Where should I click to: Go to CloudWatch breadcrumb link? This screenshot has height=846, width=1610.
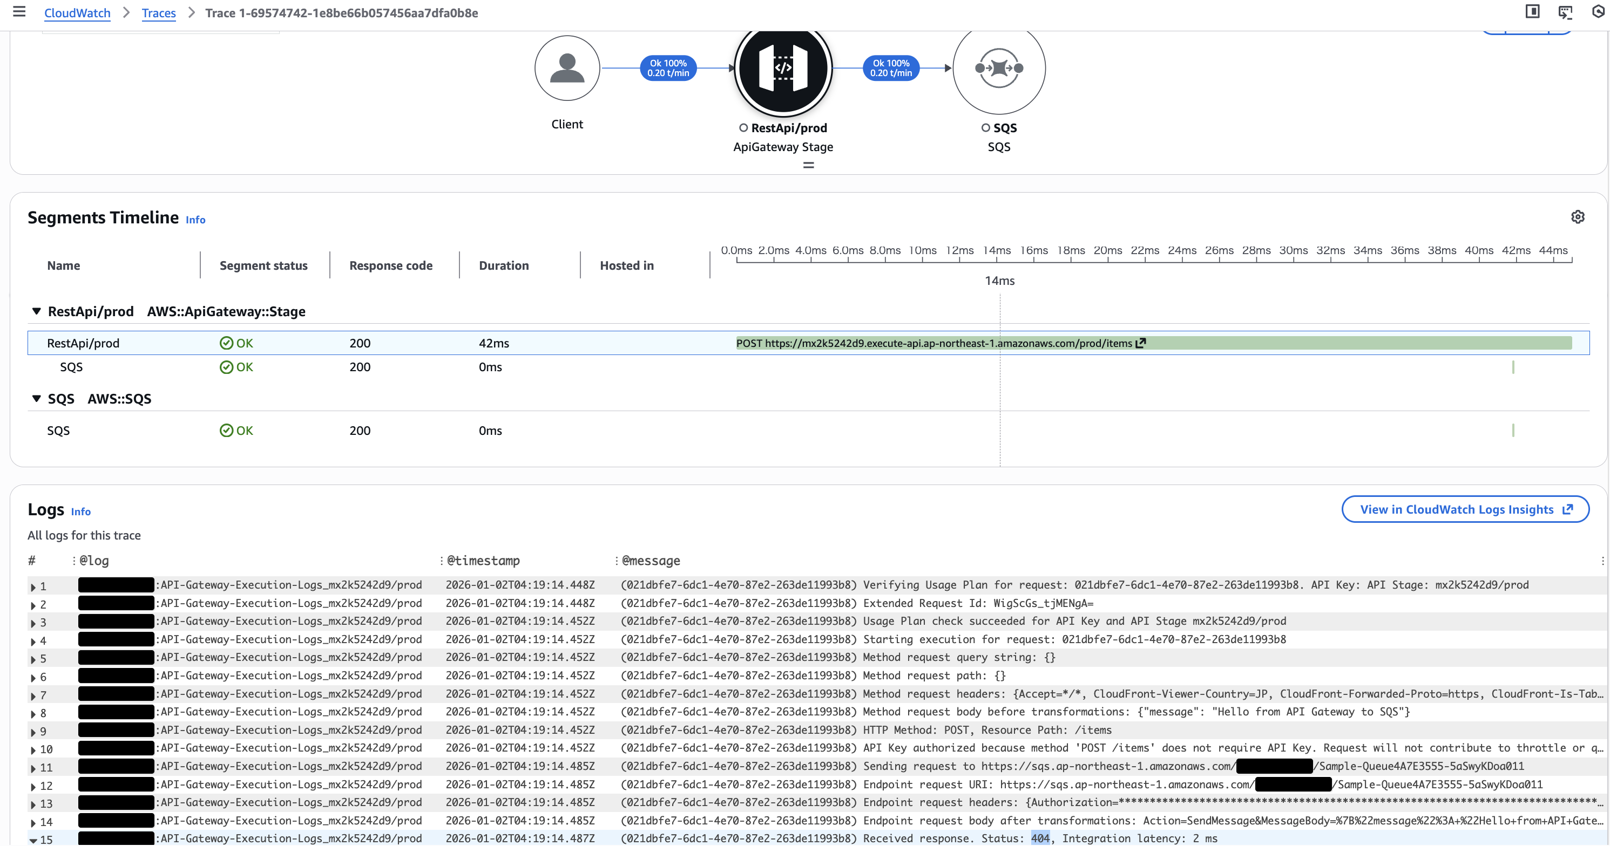77,13
